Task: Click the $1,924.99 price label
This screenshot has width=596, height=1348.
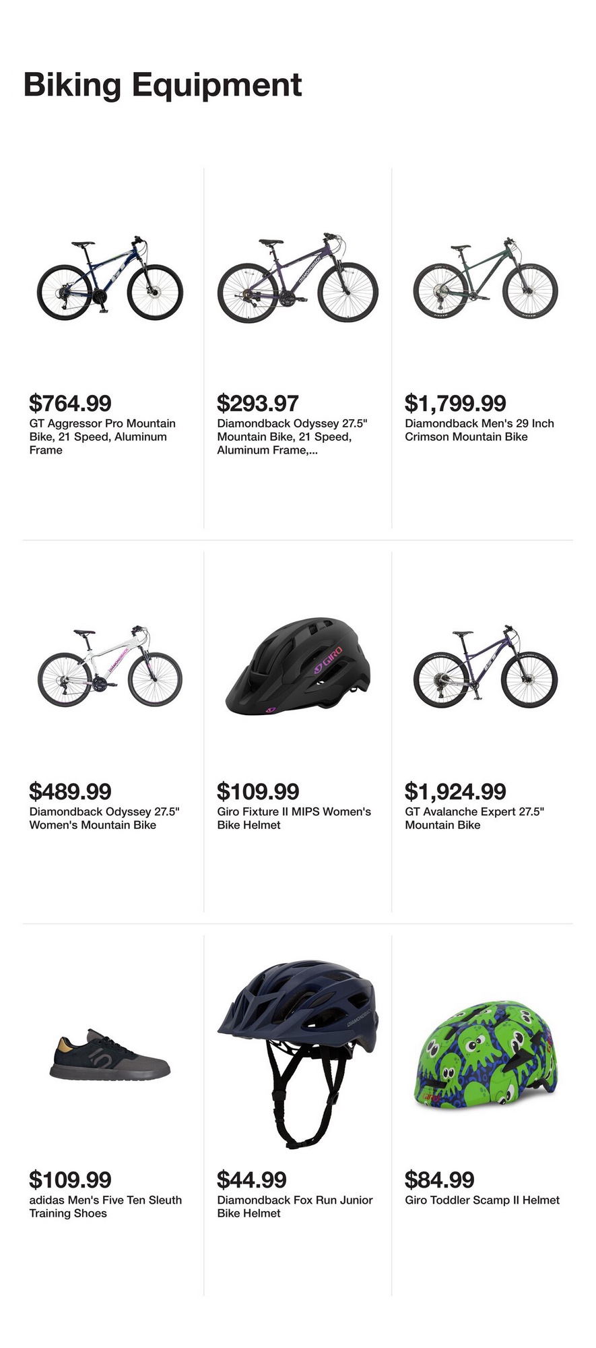Action: point(455,791)
